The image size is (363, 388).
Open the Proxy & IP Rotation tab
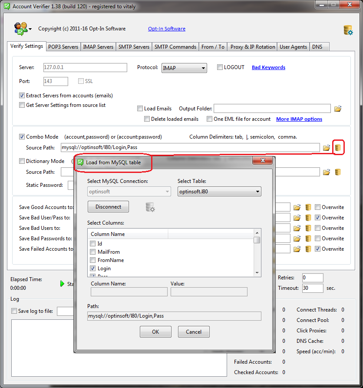(252, 47)
